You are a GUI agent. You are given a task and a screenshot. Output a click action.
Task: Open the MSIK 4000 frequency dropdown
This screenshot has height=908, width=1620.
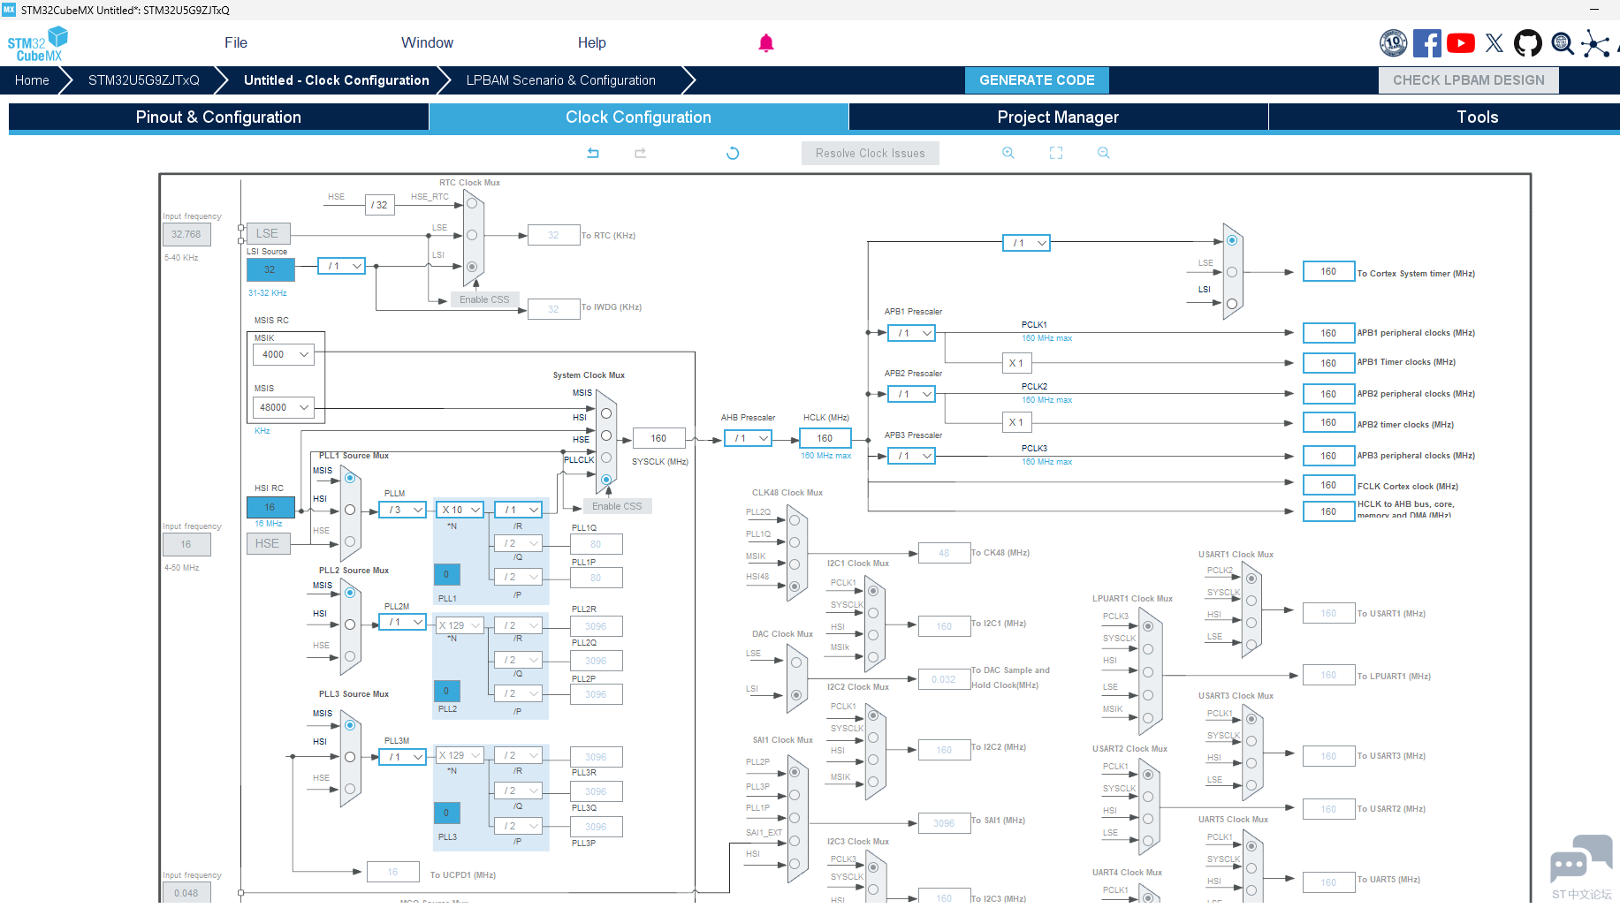[x=284, y=354]
